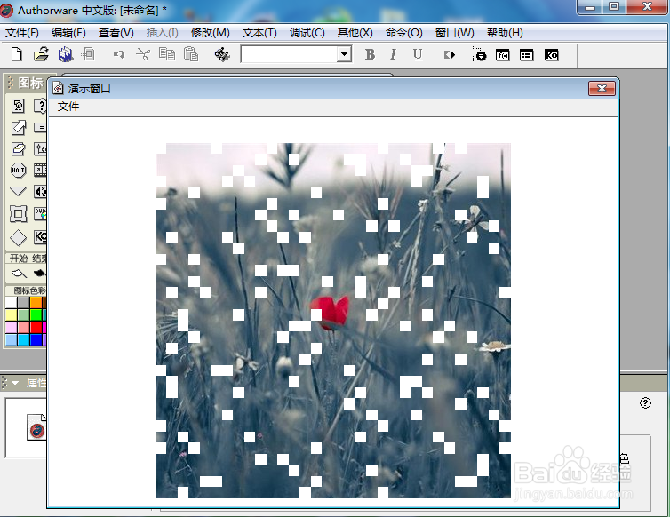Screen dimensions: 670x517
Task: Open Find with the binoculars icon
Action: [222, 55]
